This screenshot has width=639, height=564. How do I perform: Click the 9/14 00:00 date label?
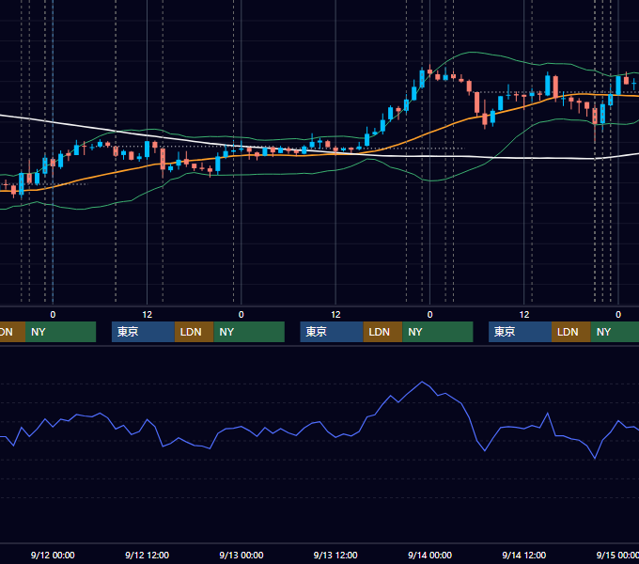pyautogui.click(x=430, y=555)
